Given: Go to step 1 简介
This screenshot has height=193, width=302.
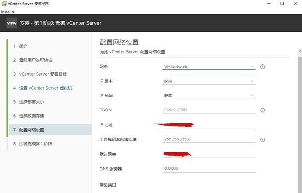Looking at the screenshot, I should [20, 46].
